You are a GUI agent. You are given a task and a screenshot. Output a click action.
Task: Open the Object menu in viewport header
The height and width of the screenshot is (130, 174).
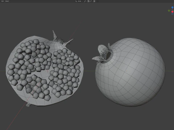point(7,1)
